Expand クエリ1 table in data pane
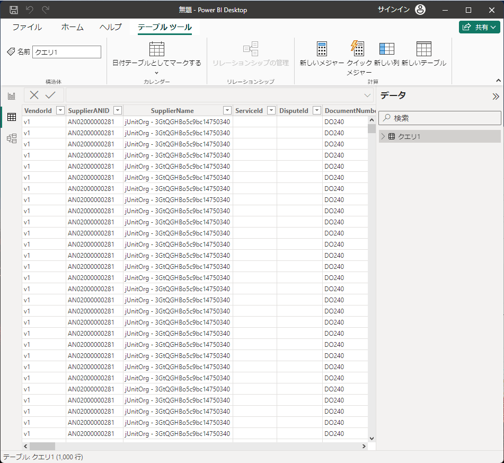This screenshot has width=504, height=463. click(x=383, y=136)
